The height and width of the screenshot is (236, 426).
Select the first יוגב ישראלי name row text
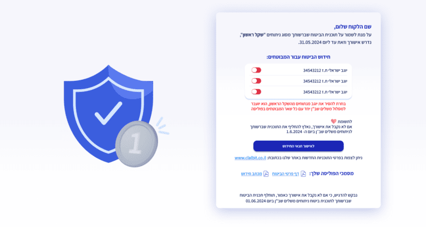(325, 70)
